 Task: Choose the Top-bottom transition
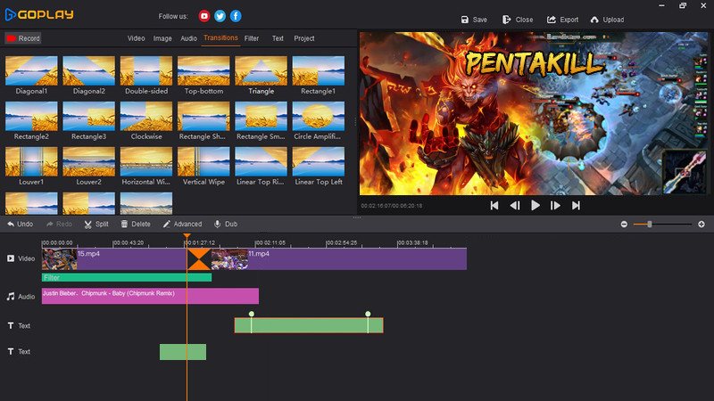tap(203, 75)
